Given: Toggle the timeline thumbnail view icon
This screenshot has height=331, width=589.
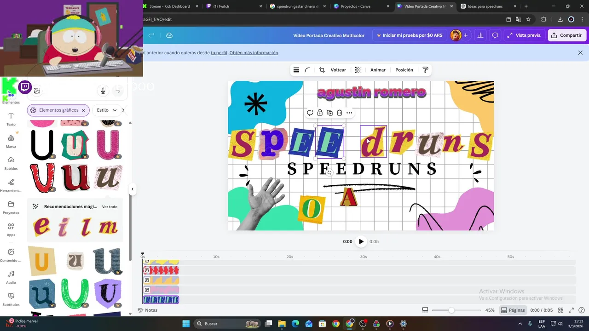Looking at the screenshot, I should coord(425,310).
